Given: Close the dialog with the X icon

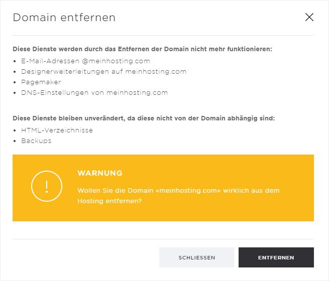Looking at the screenshot, I should pos(309,17).
